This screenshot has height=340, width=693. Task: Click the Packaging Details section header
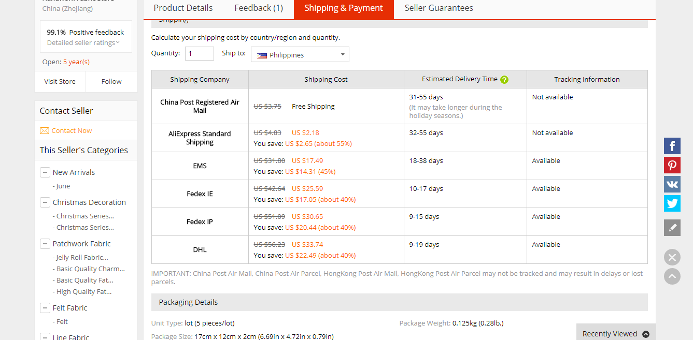tap(399, 302)
